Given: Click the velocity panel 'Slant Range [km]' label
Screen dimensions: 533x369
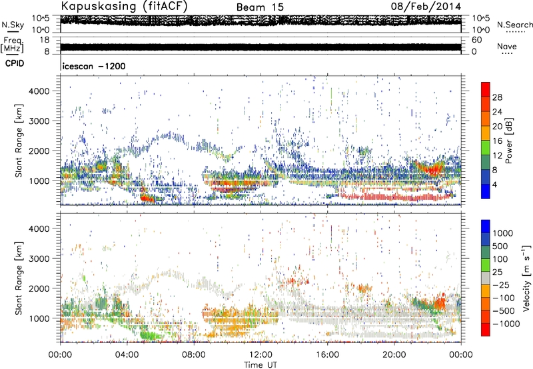Looking at the screenshot, I should click(19, 278).
